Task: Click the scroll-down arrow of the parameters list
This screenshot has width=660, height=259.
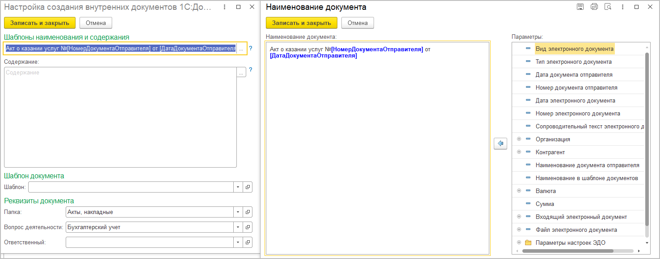Action: point(647,243)
